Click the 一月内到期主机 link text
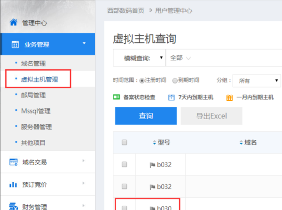The image size is (282, 210). tap(255, 97)
